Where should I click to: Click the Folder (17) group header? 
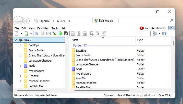pyautogui.click(x=80, y=45)
